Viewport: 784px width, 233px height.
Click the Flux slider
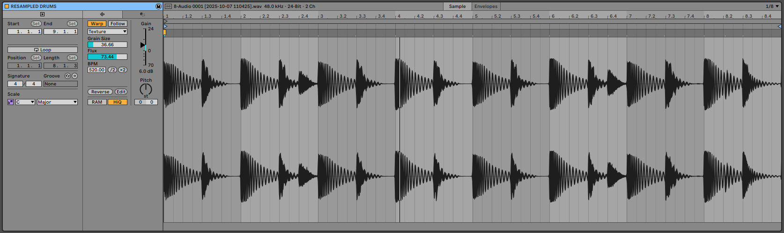pos(107,57)
